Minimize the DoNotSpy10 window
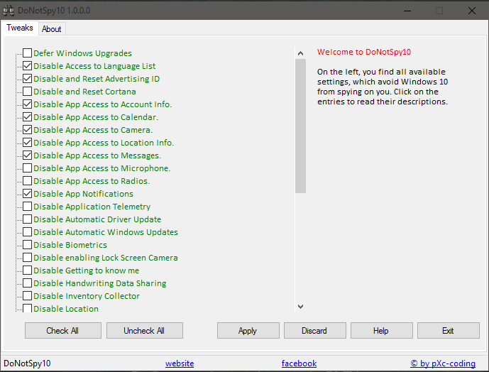Viewport: 489px width, 372px height. [x=407, y=11]
